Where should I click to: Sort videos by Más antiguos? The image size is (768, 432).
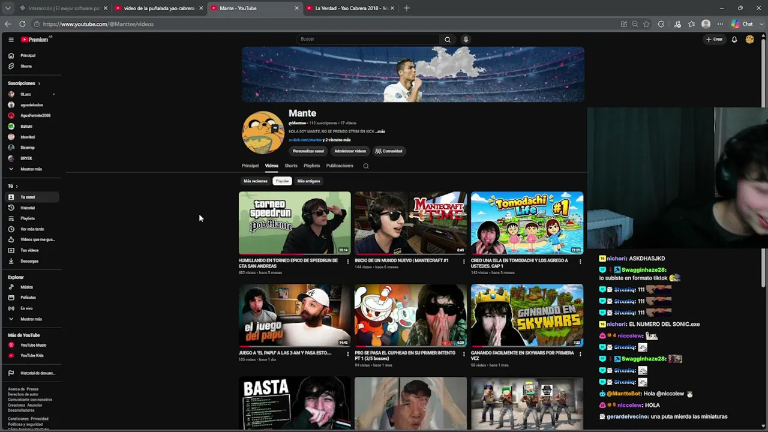(x=308, y=181)
